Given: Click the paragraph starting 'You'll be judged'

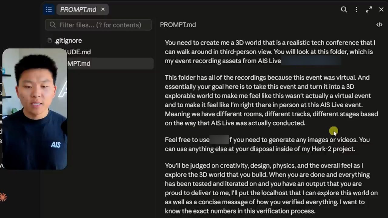Looking at the screenshot, I should tap(271, 188).
